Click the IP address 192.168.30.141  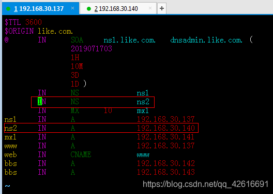point(165,137)
